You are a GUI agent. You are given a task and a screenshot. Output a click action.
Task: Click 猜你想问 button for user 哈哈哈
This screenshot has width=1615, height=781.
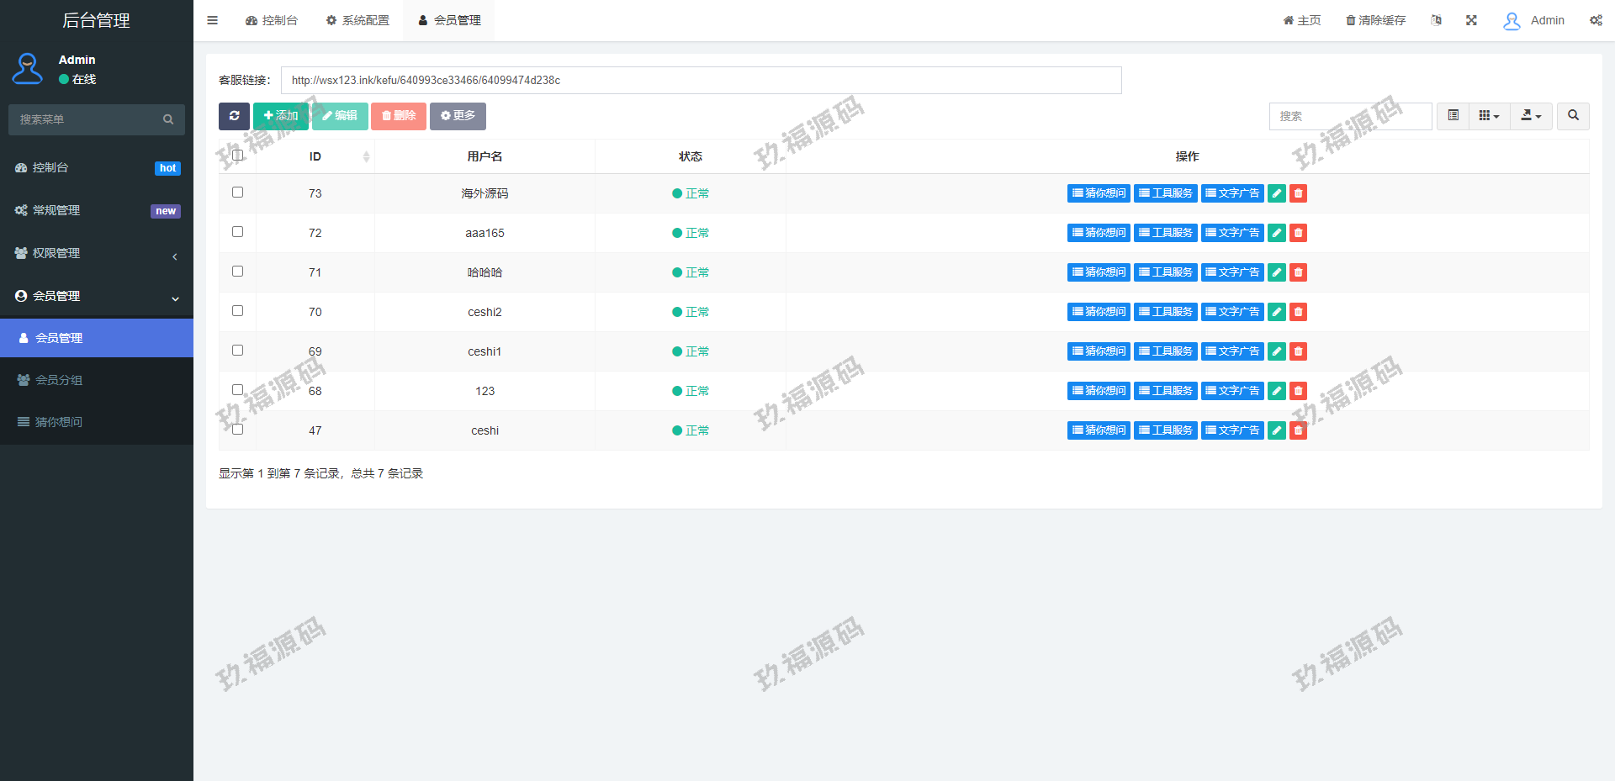coord(1099,272)
